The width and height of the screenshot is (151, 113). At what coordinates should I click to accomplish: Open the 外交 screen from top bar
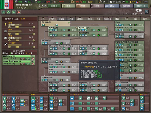point(69,6)
